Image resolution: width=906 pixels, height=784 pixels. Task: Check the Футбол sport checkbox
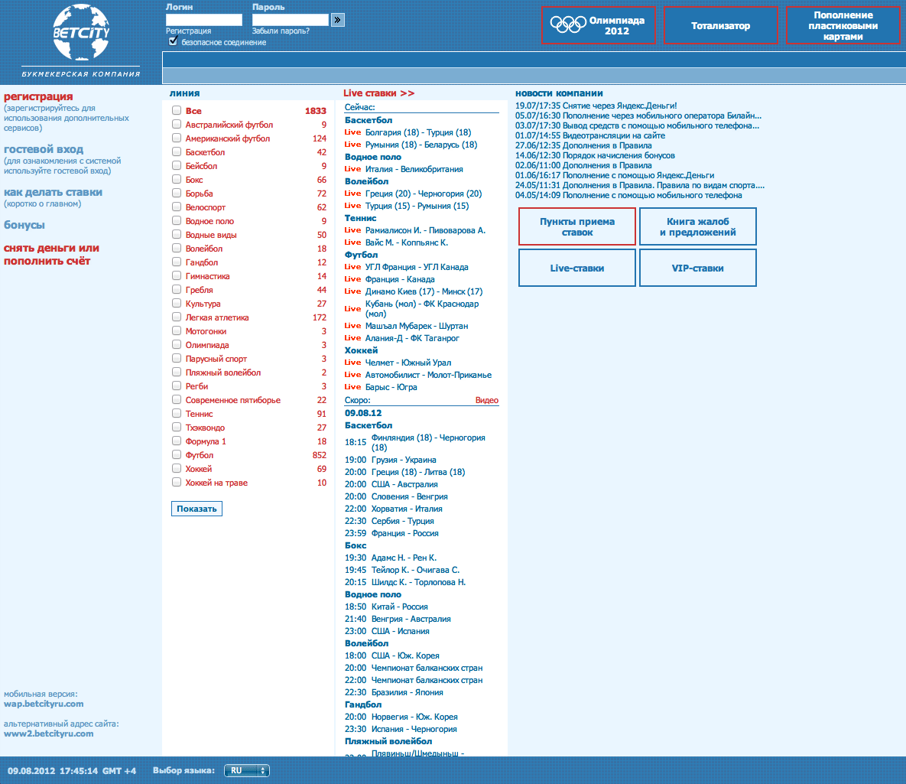coord(177,455)
